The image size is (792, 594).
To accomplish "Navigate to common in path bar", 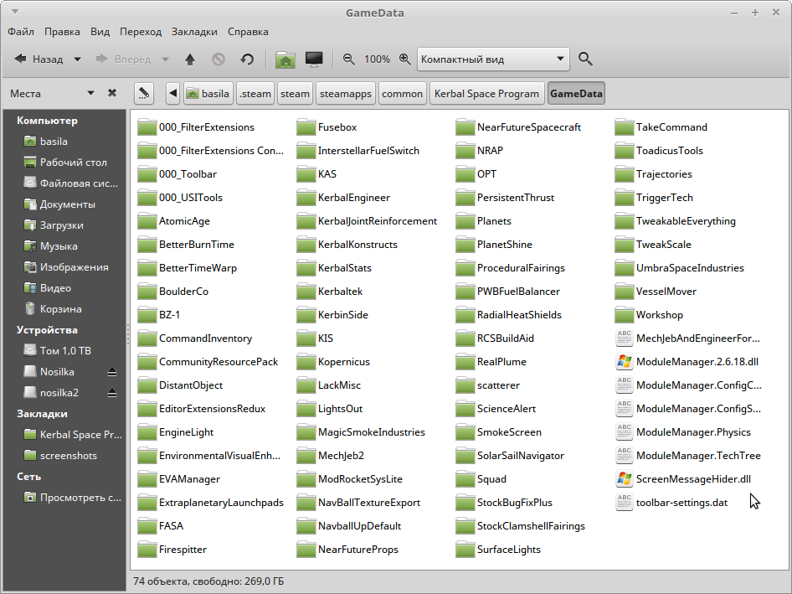I will point(402,94).
